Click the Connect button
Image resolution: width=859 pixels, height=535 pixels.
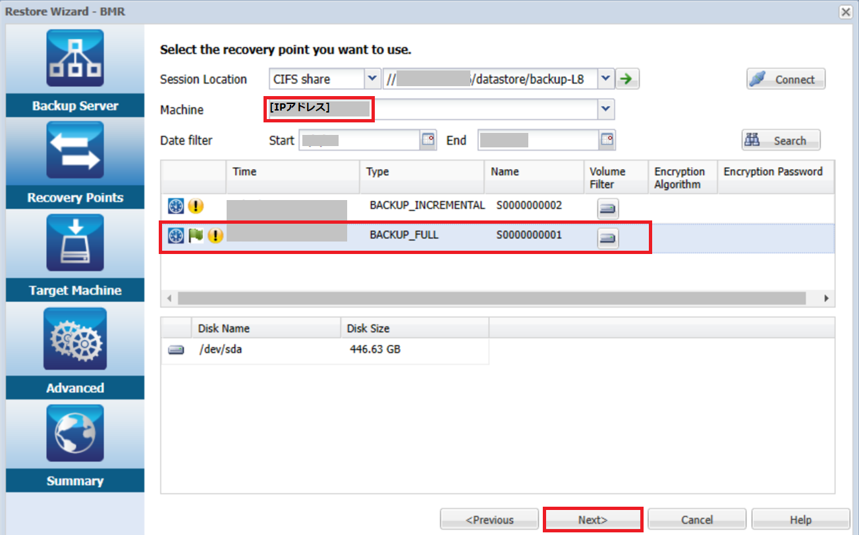click(786, 79)
